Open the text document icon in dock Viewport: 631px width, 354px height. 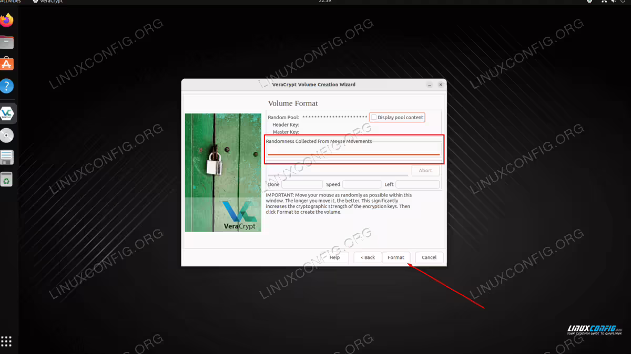pos(7,158)
